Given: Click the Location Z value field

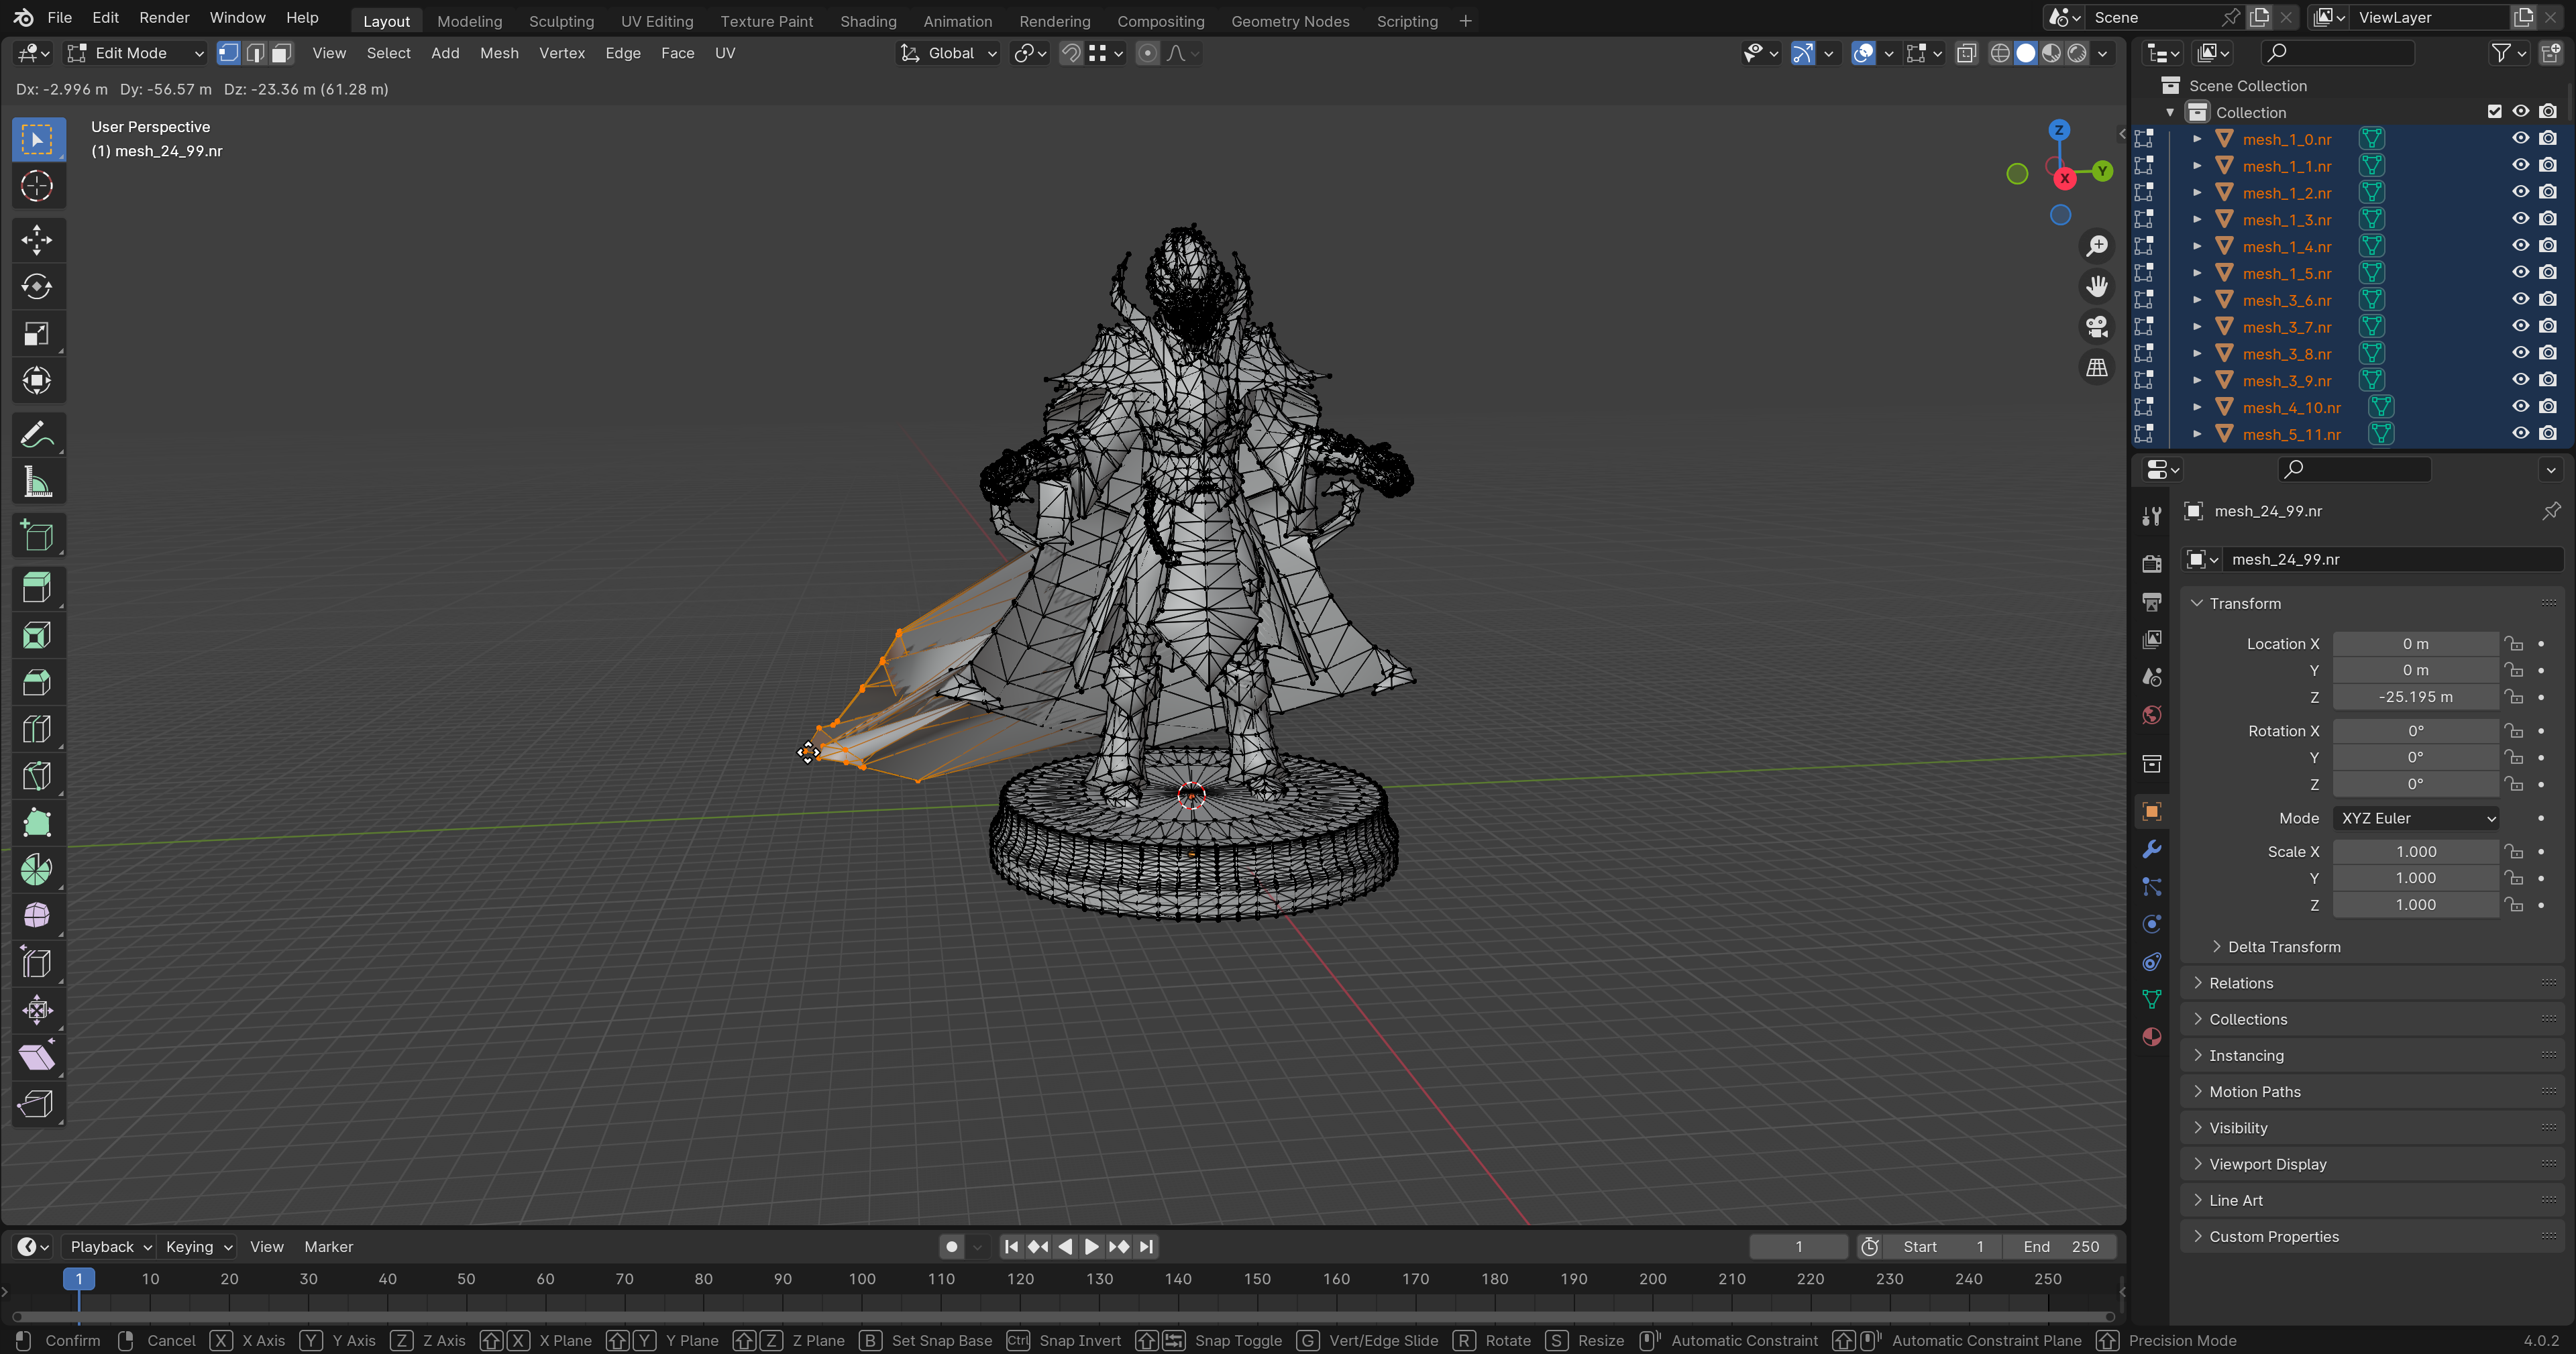Looking at the screenshot, I should pos(2414,697).
